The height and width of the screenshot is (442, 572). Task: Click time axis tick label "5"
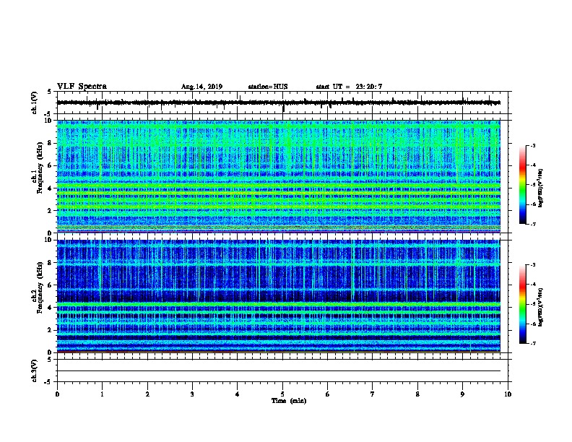[x=282, y=394]
